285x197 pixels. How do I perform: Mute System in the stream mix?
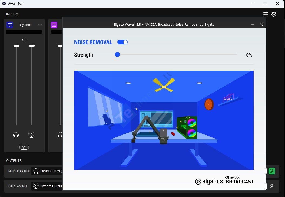point(31,135)
